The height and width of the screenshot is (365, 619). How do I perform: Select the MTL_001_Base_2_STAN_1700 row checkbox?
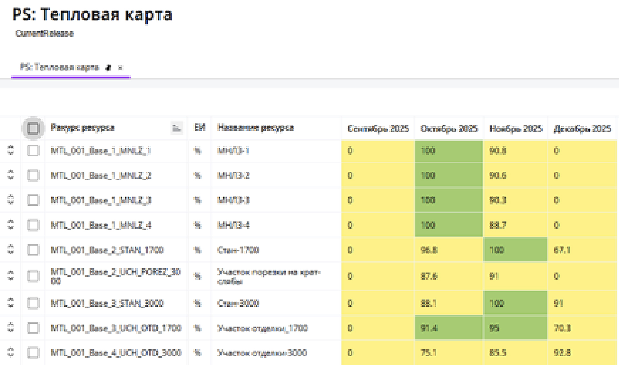(33, 250)
